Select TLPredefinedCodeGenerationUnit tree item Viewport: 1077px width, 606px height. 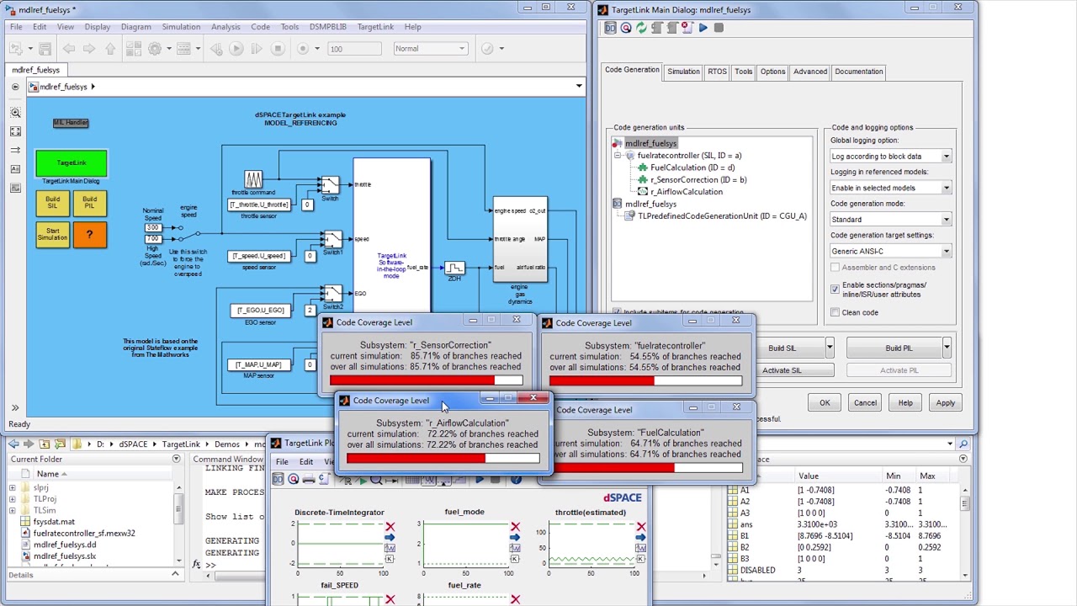pos(722,216)
